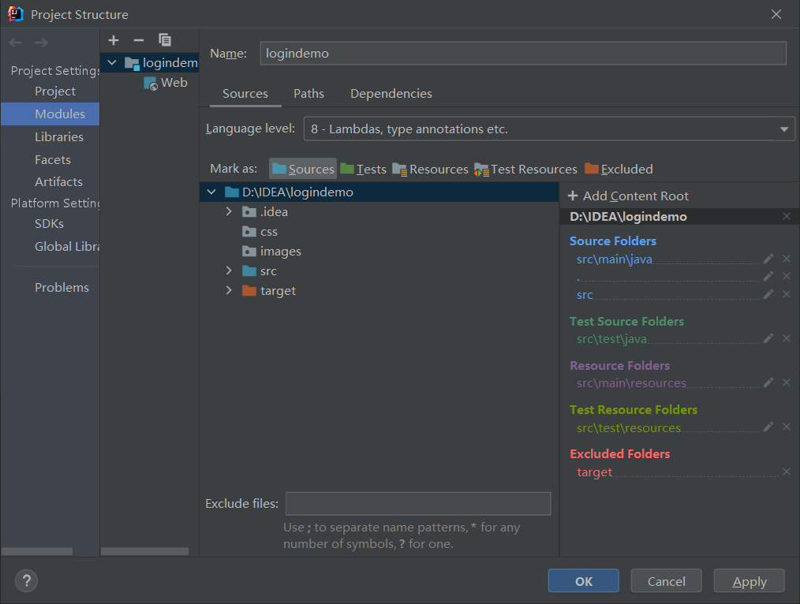The image size is (800, 604).
Task: Open help with the question mark icon
Action: (26, 581)
